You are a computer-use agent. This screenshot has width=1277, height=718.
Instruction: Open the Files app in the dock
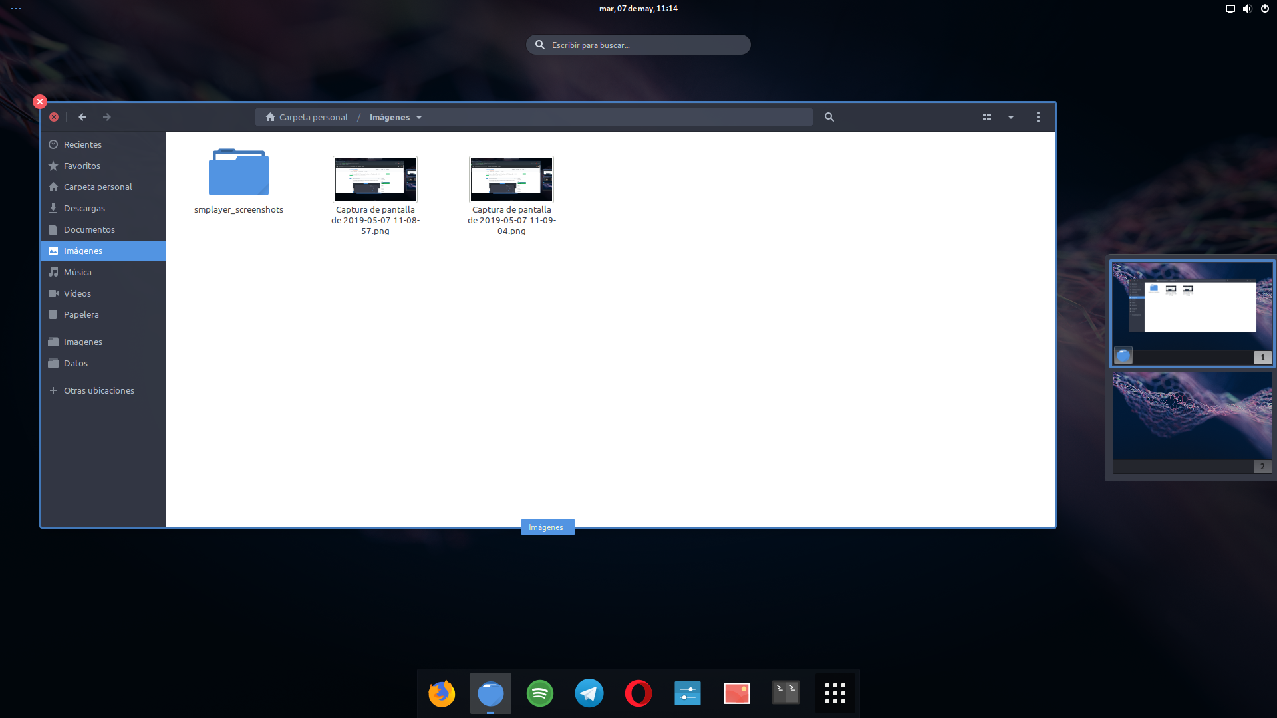pyautogui.click(x=491, y=693)
